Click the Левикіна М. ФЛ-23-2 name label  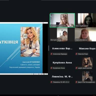tap(61, 82)
